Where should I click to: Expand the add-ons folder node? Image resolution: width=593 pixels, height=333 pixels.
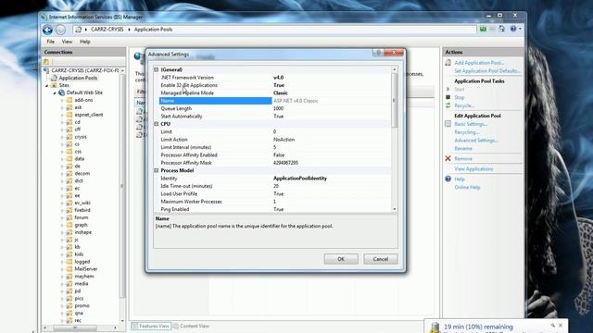tap(62, 100)
